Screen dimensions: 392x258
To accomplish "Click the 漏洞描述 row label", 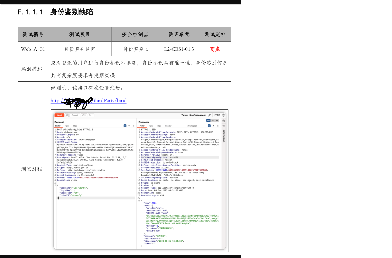I will 32,69.
